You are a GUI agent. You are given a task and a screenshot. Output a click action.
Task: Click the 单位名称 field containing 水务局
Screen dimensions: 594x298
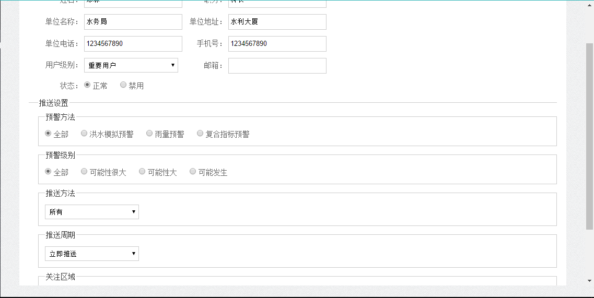(x=133, y=22)
